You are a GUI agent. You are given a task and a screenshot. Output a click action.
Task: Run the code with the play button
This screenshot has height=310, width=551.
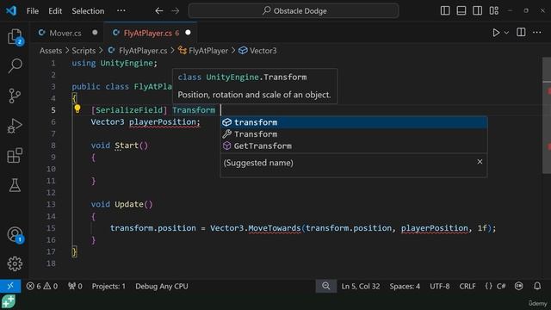(496, 33)
